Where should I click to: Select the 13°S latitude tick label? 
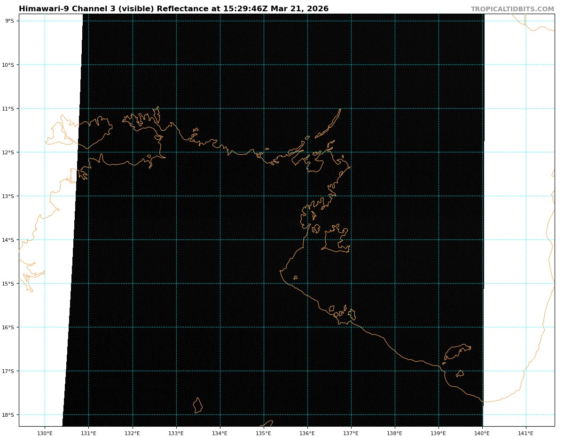(x=8, y=196)
